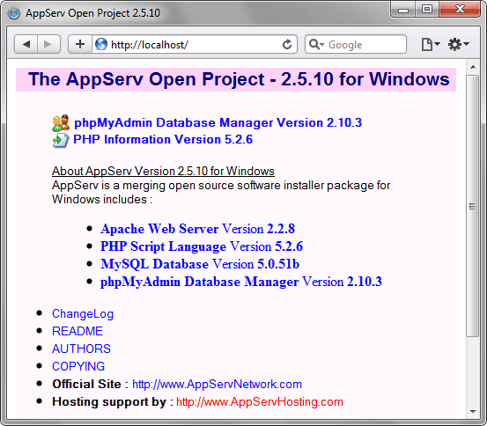The image size is (487, 426).
Task: Click the forward navigation arrow
Action: click(48, 44)
